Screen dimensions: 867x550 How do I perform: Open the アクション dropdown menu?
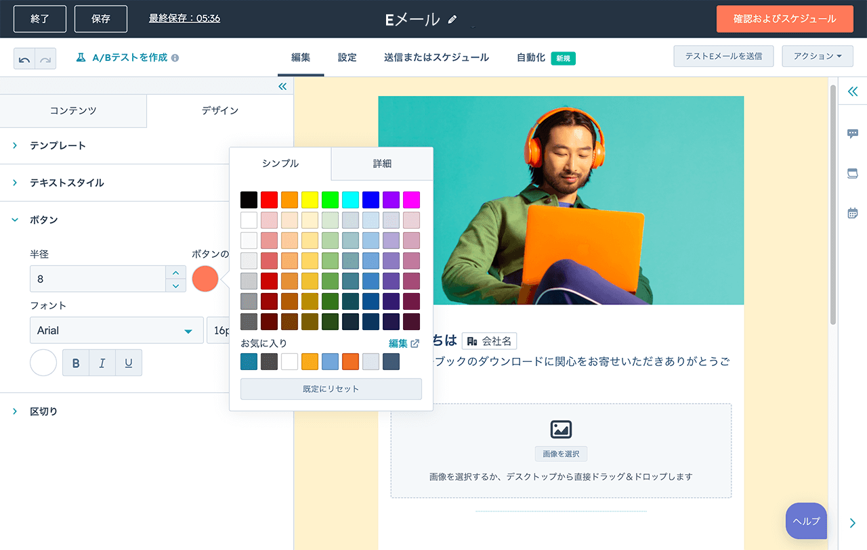[x=818, y=56]
